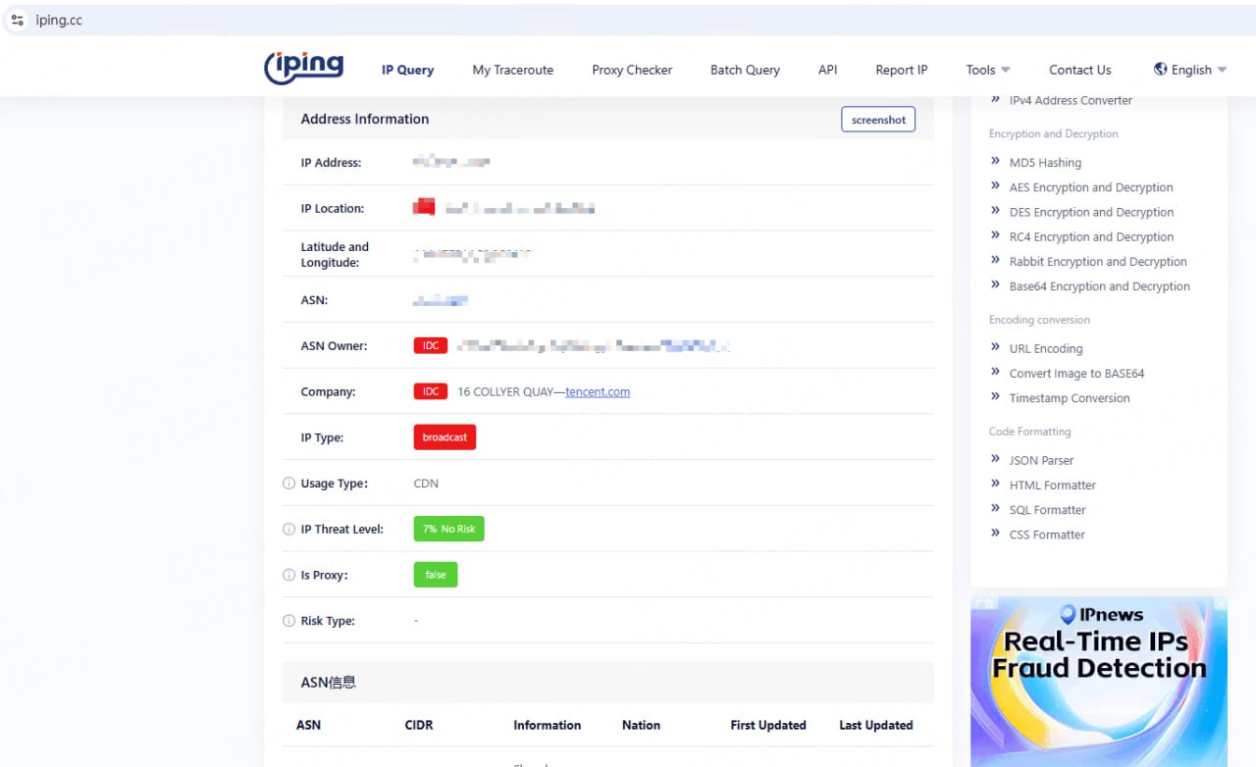
Task: Open the JSON Parser tool
Action: click(x=1041, y=460)
